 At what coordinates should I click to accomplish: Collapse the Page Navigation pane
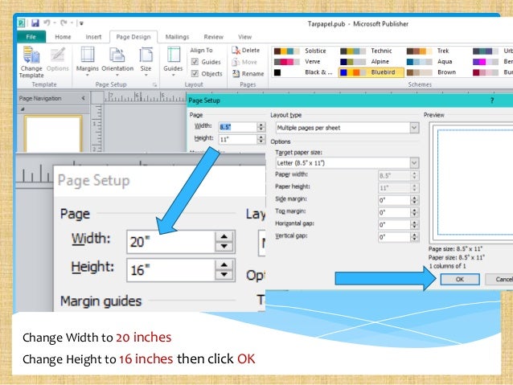[84, 98]
